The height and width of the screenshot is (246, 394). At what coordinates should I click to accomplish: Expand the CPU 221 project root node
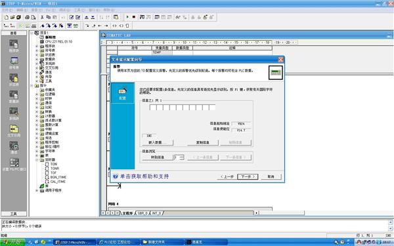(x=32, y=33)
